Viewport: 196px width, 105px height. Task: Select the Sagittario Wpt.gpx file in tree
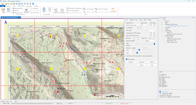pos(178,26)
